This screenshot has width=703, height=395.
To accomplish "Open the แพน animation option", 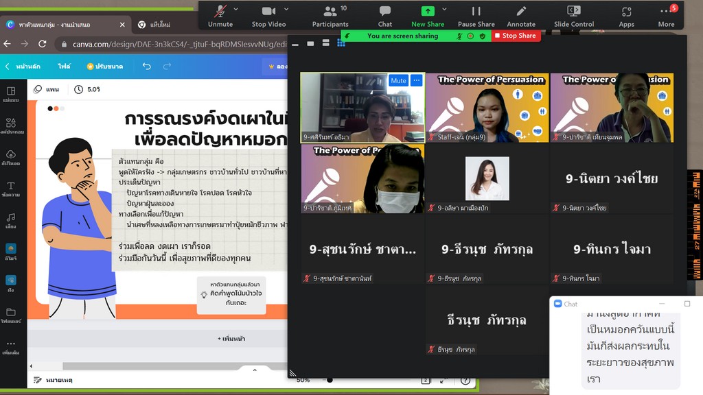I will point(47,89).
